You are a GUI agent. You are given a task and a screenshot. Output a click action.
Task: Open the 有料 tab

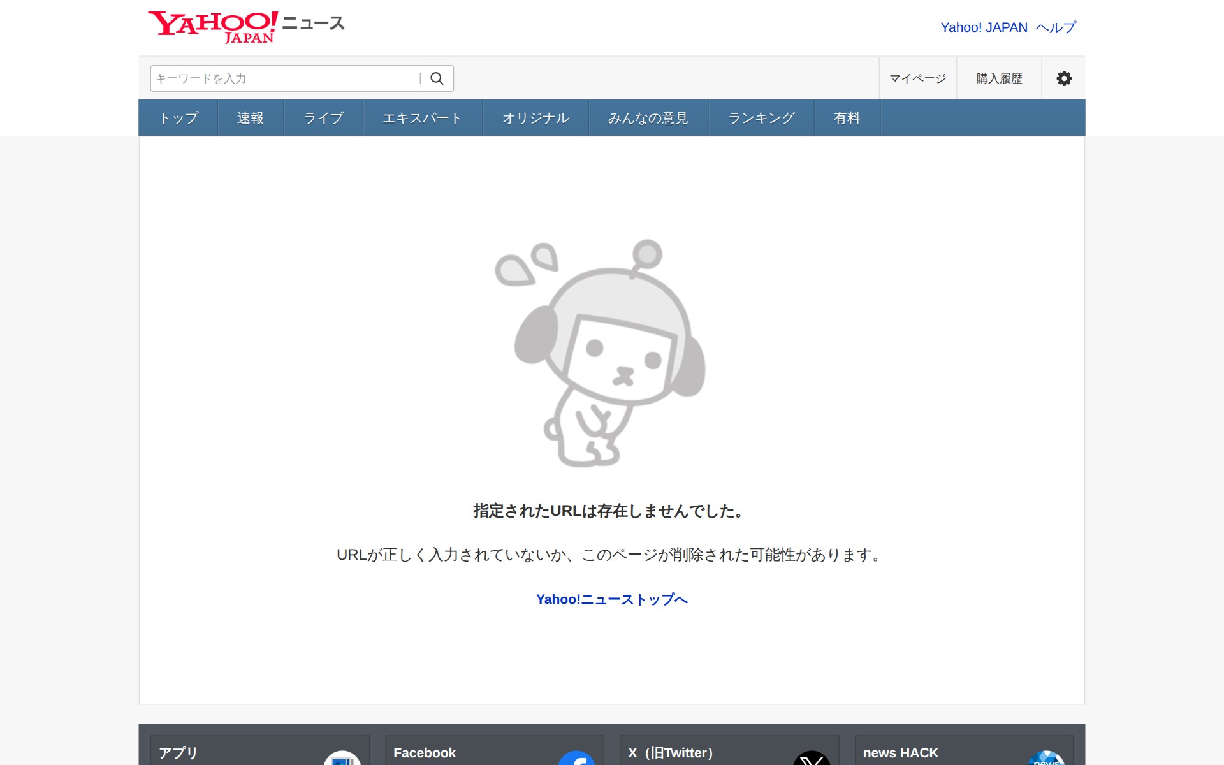(847, 118)
